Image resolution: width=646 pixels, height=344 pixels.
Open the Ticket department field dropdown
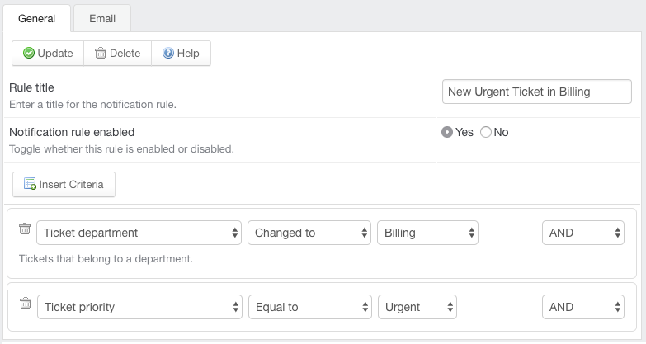[x=139, y=233]
